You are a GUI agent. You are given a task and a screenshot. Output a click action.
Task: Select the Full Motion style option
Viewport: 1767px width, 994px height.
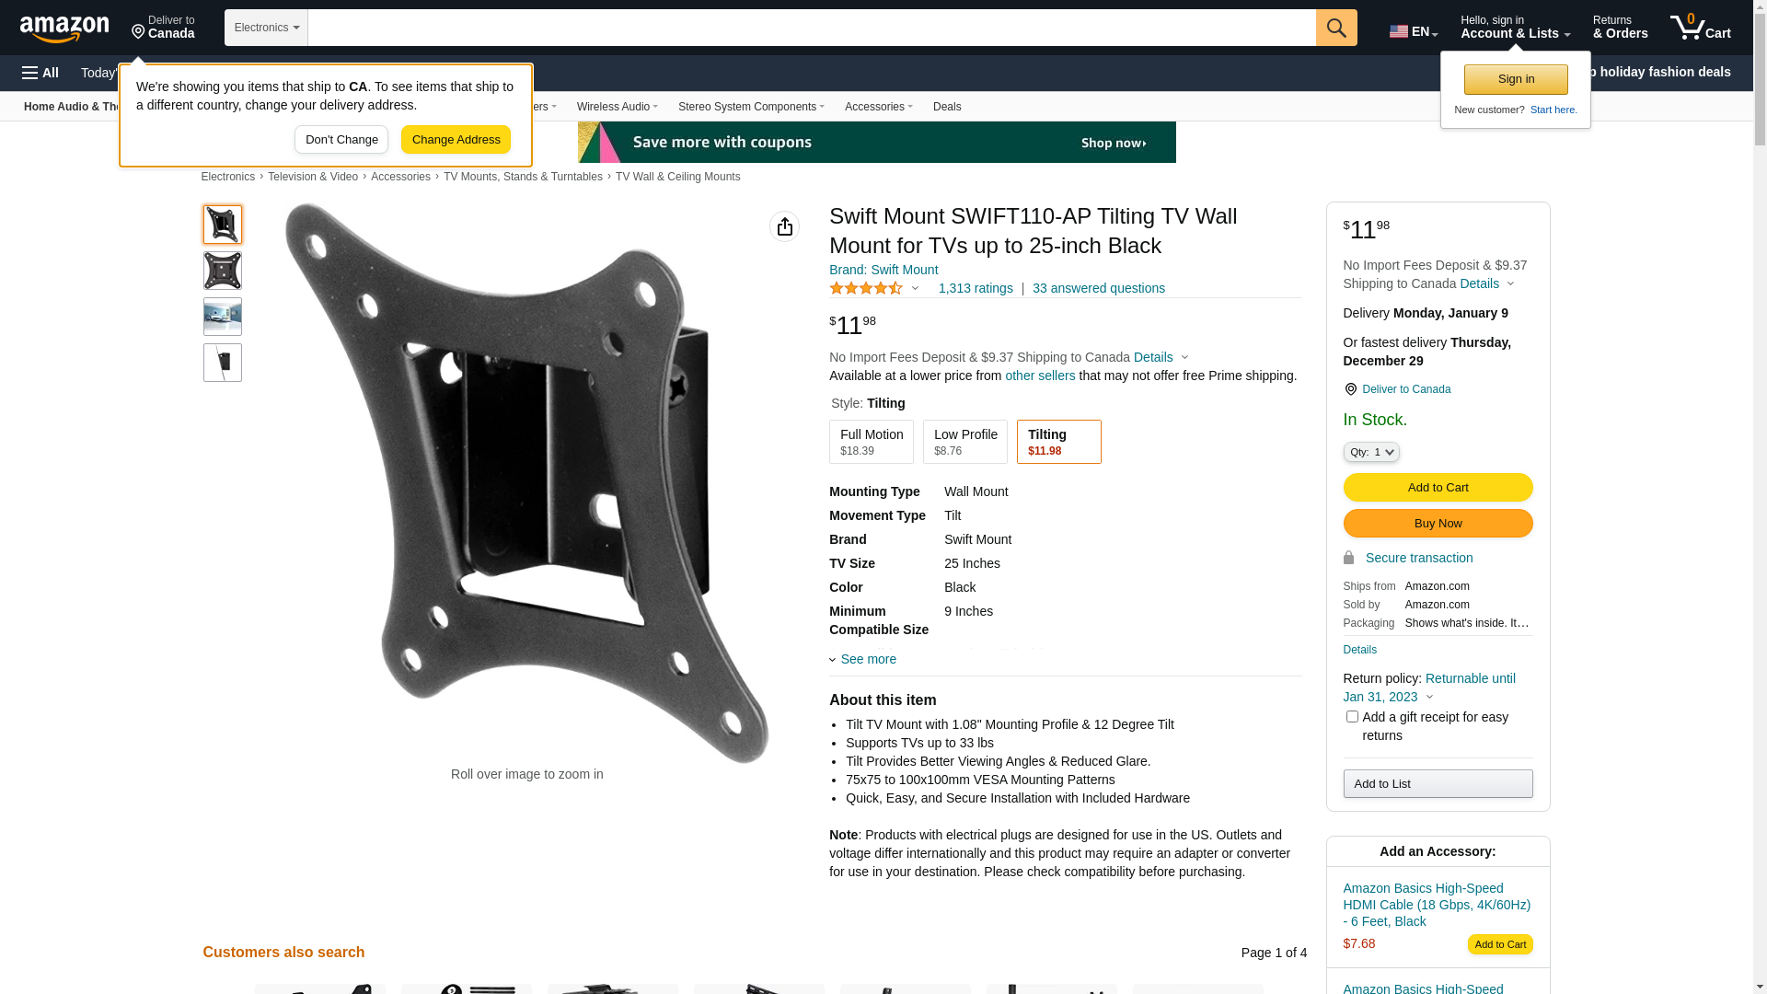tap(872, 442)
